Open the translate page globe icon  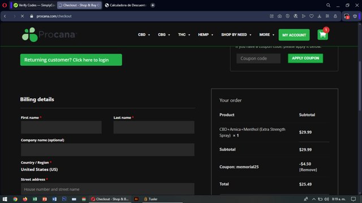point(295,16)
